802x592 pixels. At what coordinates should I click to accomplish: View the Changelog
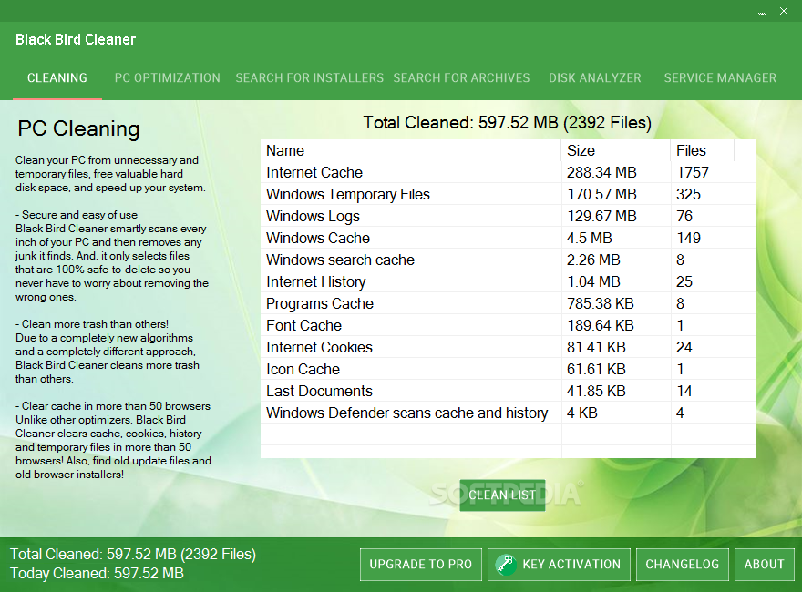[683, 565]
